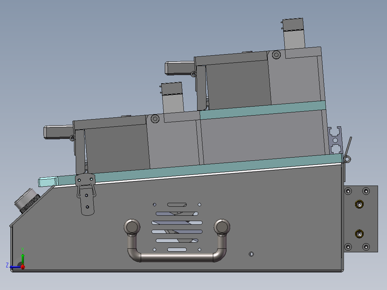Select the lower motor mounting screw
The height and width of the screenshot is (290, 387).
pyautogui.click(x=154, y=118)
